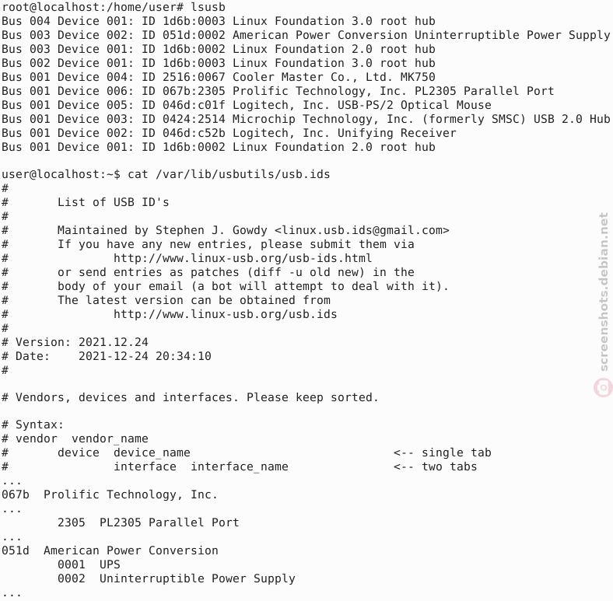Click the linux-usb.org/usb-ids.html URL
Screen dimensions: 613x601
point(243,258)
